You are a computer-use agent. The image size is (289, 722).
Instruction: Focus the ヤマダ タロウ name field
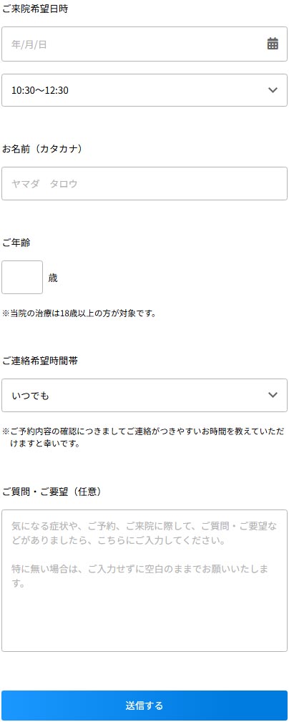(x=144, y=183)
